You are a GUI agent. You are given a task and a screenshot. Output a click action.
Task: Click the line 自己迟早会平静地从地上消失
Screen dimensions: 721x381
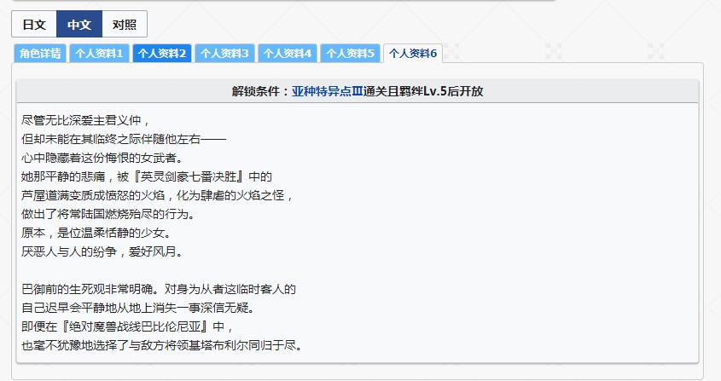click(x=138, y=308)
